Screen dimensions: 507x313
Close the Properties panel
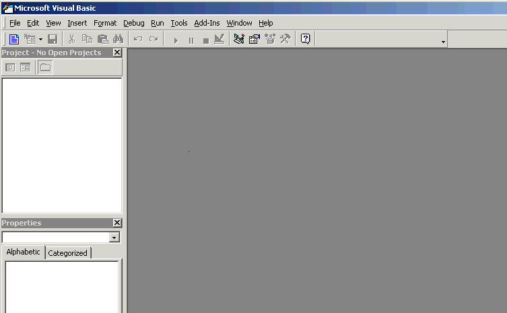pyautogui.click(x=117, y=222)
